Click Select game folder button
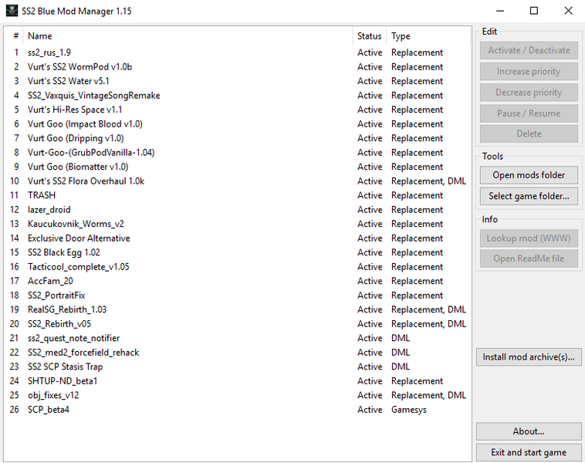Viewport: 585px width, 463px height. click(529, 196)
